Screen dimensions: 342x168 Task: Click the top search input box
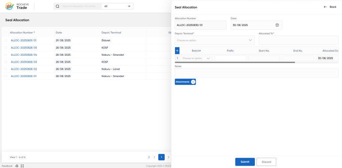(x=79, y=6)
